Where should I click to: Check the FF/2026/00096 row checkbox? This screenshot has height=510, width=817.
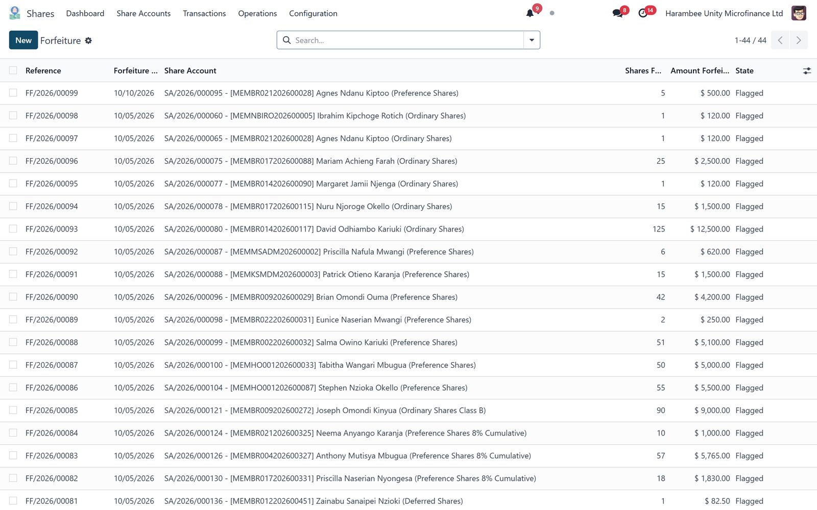pos(13,161)
